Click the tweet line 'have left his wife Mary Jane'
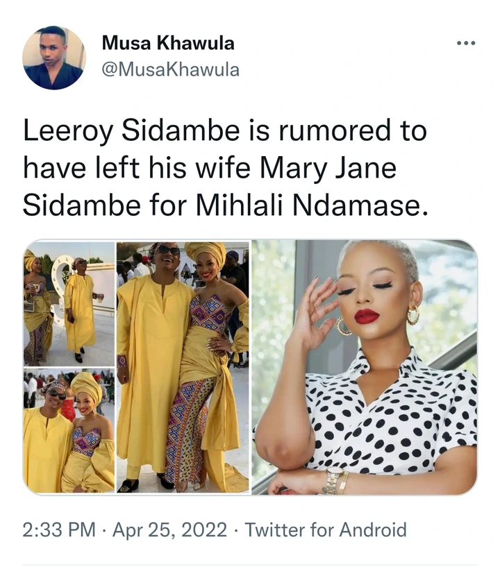Viewport: 500px width, 569px height. coord(210,168)
